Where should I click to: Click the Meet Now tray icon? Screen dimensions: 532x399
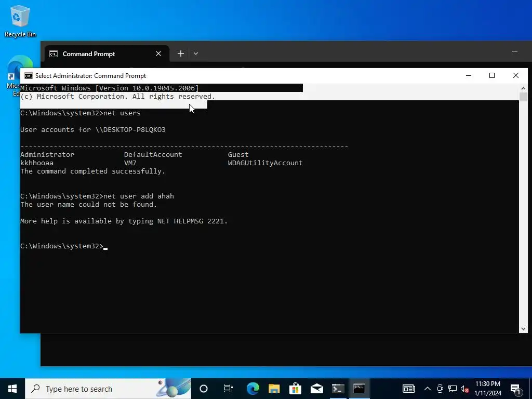[440, 389]
